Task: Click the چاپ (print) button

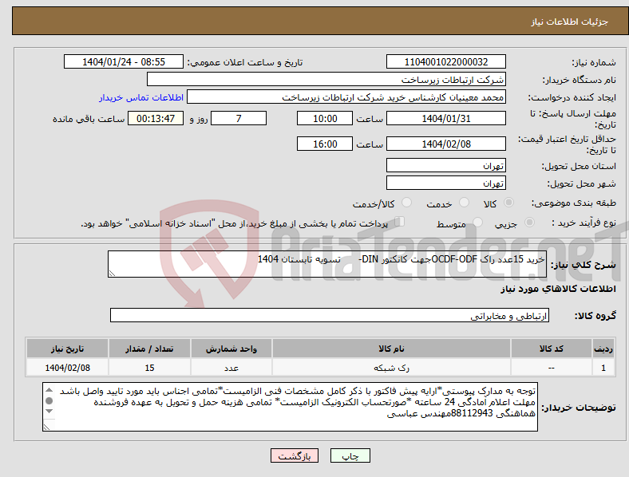Action: click(x=350, y=455)
